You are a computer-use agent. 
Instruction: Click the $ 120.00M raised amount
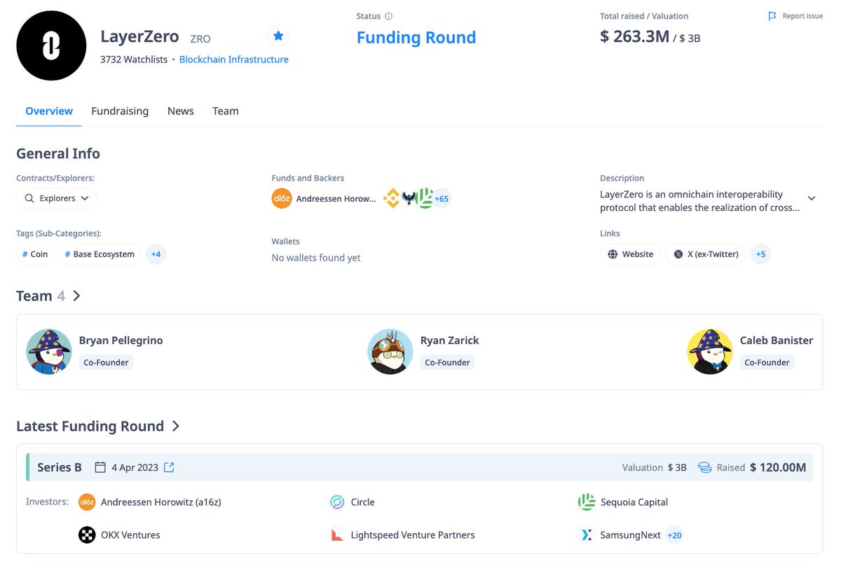(x=778, y=467)
